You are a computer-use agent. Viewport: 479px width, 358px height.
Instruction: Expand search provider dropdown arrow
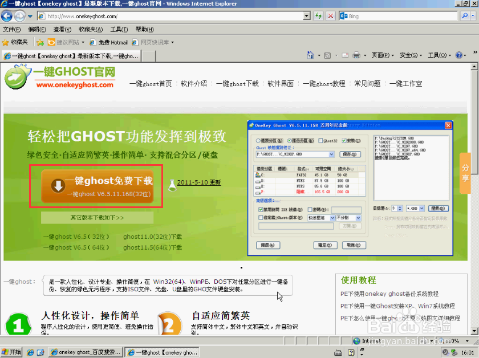coord(473,16)
